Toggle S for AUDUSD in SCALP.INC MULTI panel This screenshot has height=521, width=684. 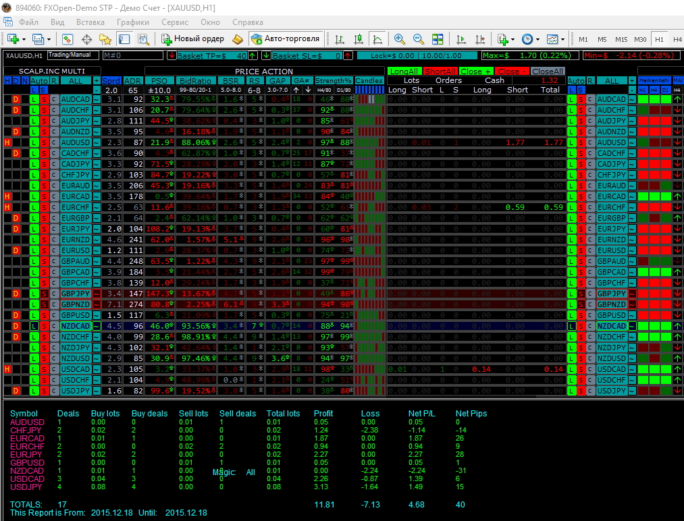[x=44, y=142]
